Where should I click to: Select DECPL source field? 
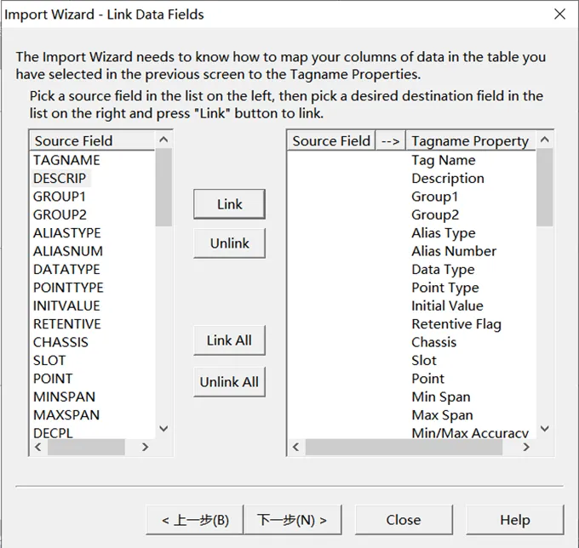pyautogui.click(x=53, y=433)
